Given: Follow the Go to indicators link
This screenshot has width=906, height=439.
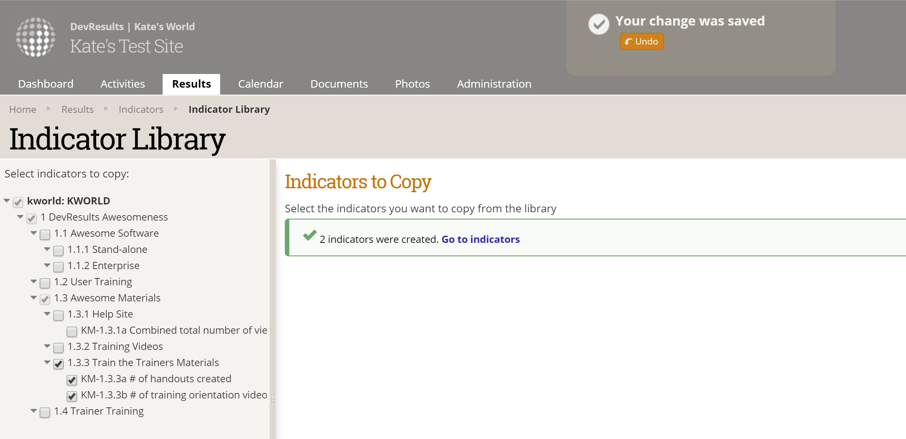Looking at the screenshot, I should [x=480, y=239].
